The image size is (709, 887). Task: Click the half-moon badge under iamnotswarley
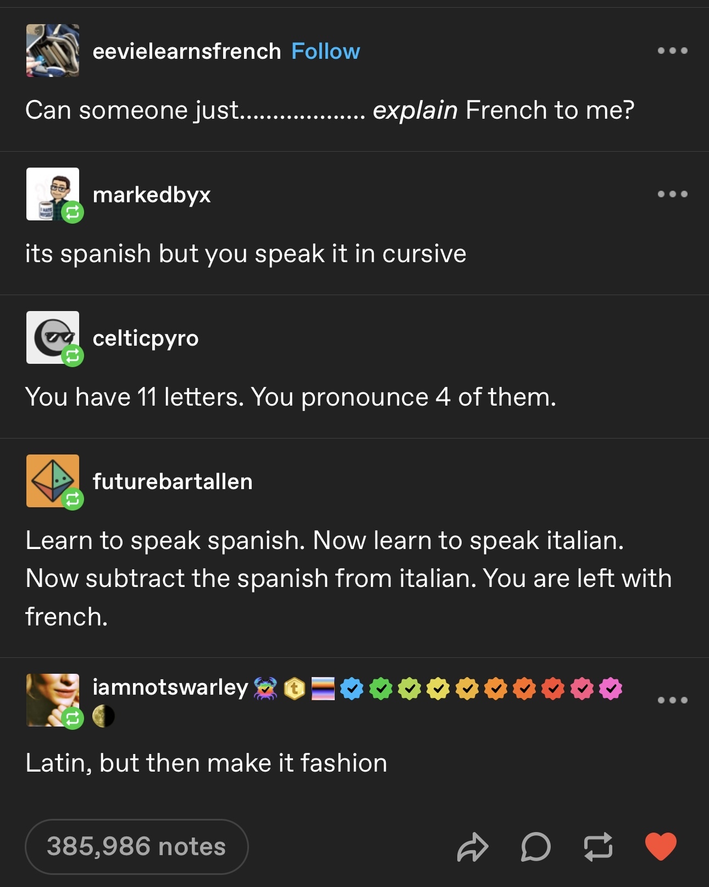point(103,717)
